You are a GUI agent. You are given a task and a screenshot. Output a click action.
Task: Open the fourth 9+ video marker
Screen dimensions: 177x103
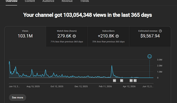(135, 81)
